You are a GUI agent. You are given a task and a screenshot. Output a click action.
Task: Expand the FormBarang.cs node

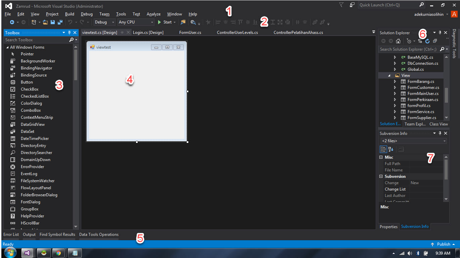click(x=395, y=82)
